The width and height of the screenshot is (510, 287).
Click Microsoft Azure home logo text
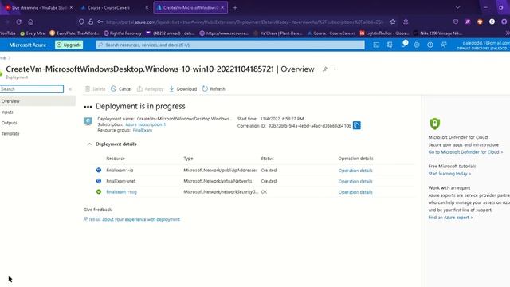click(28, 45)
